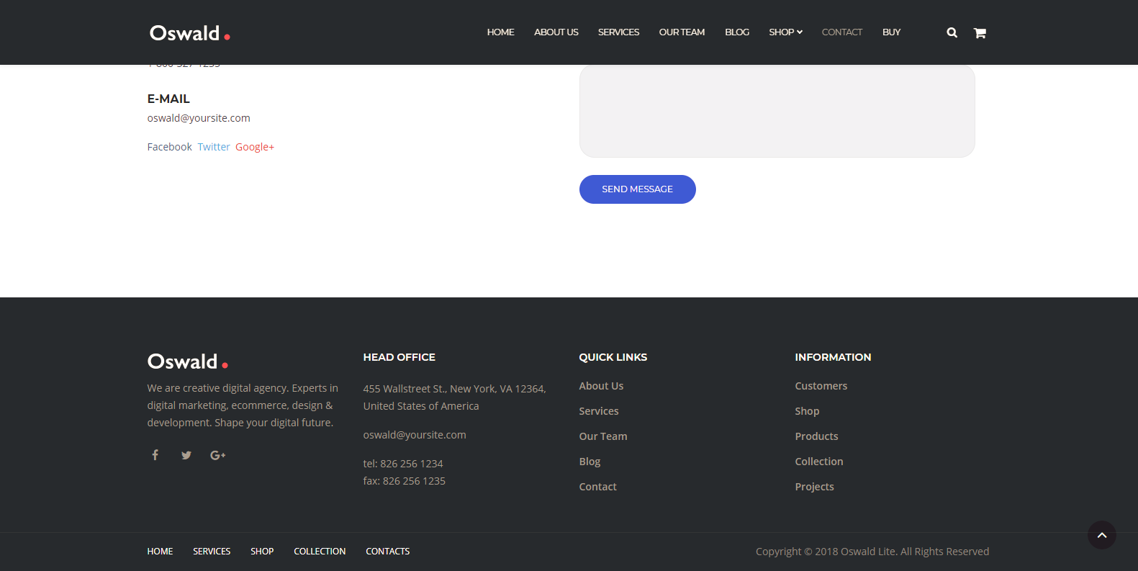Click the Google+ icon in footer
The width and height of the screenshot is (1138, 571).
click(217, 455)
